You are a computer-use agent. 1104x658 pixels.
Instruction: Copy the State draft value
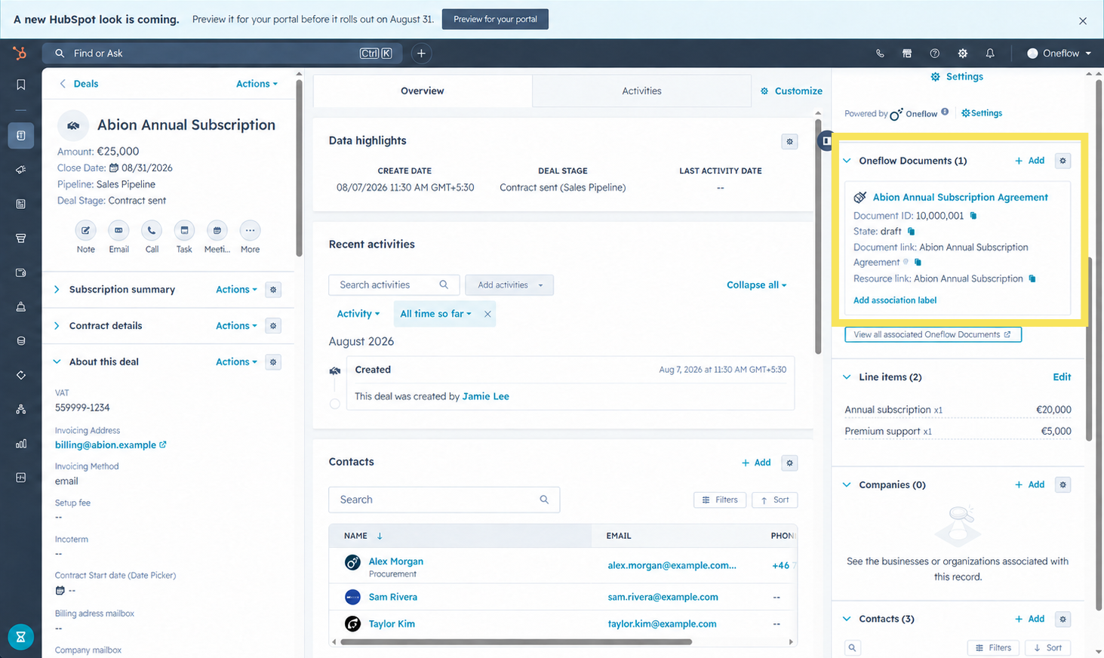click(911, 232)
